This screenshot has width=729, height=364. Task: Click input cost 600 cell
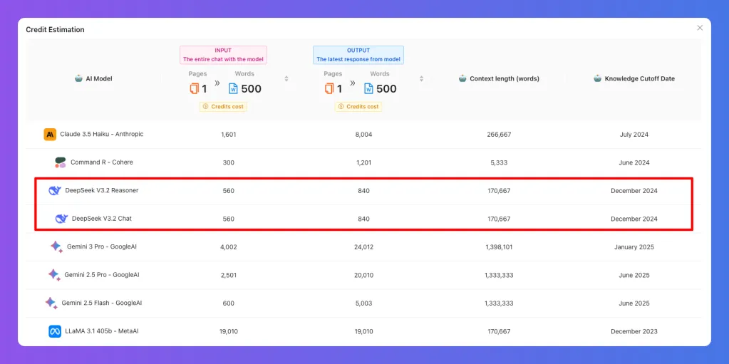coord(229,303)
